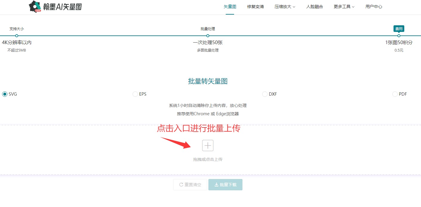Screen dimensions: 421x207
Task: Click the 1张图50积分 pricing text
Action: [x=399, y=43]
